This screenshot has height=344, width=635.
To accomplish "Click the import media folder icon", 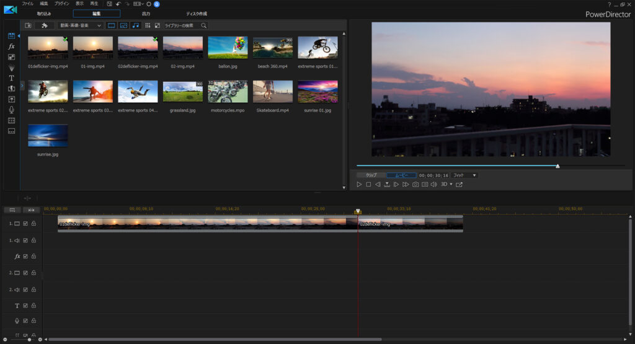I will pos(29,25).
